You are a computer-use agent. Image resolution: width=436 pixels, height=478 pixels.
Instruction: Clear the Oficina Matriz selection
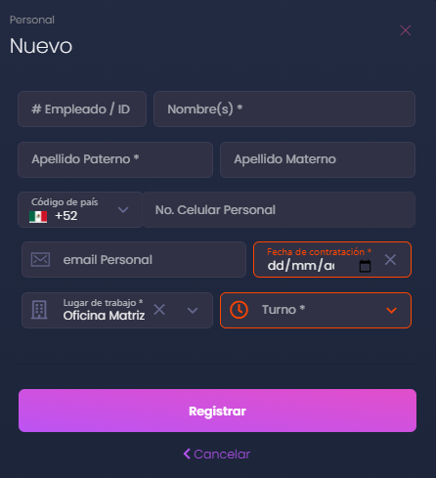point(159,309)
